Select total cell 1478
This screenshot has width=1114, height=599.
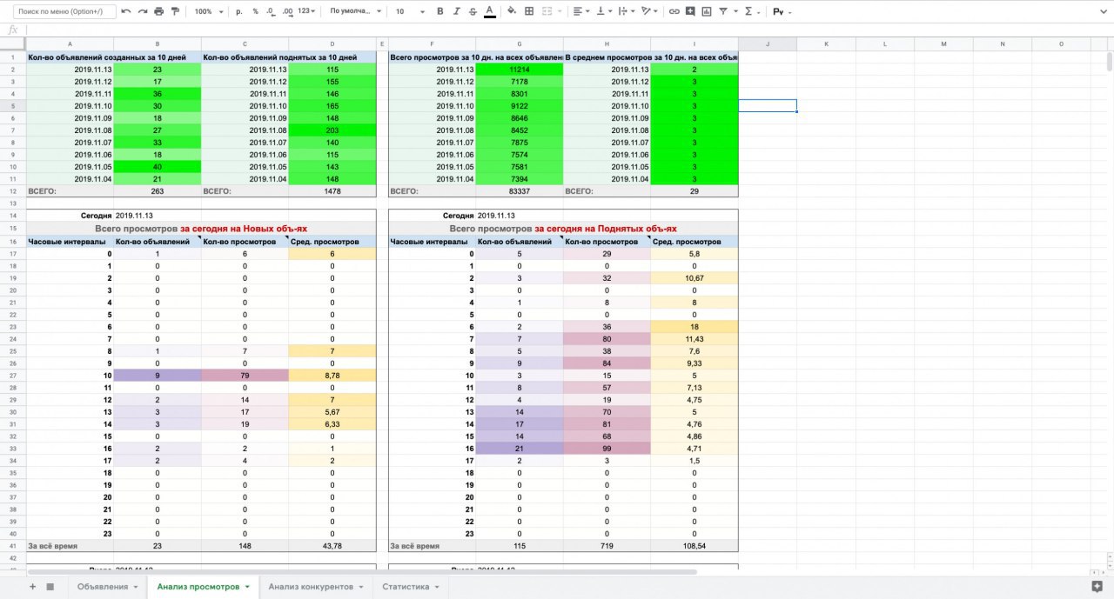tap(332, 191)
